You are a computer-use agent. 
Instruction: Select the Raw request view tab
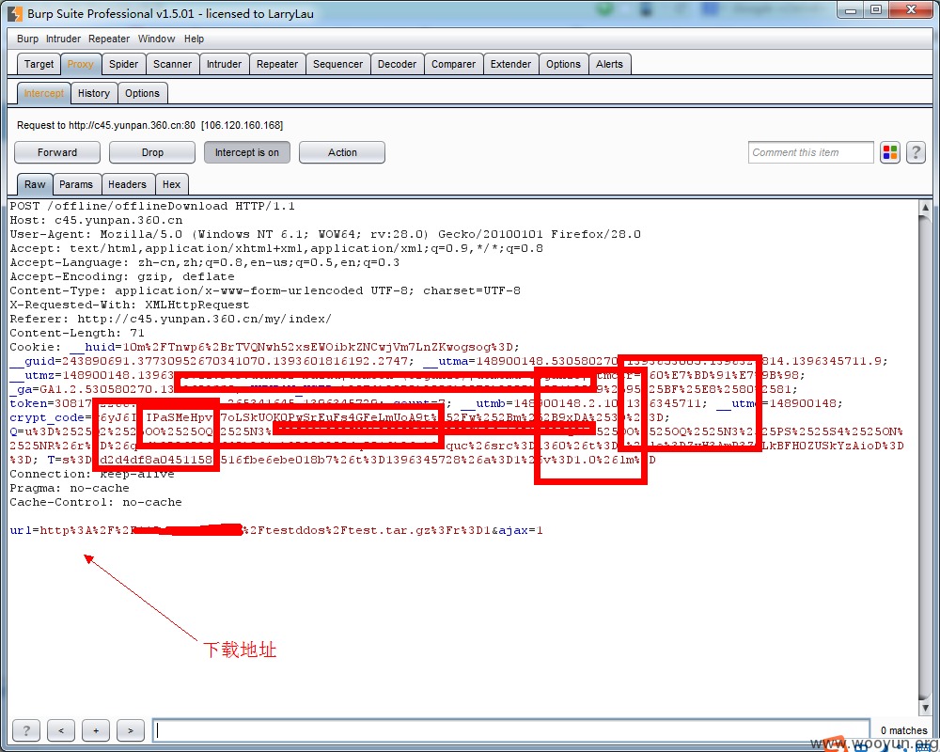coord(35,184)
